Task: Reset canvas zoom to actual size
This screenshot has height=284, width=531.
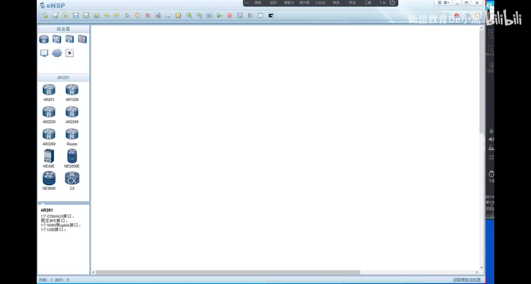Action: 209,15
